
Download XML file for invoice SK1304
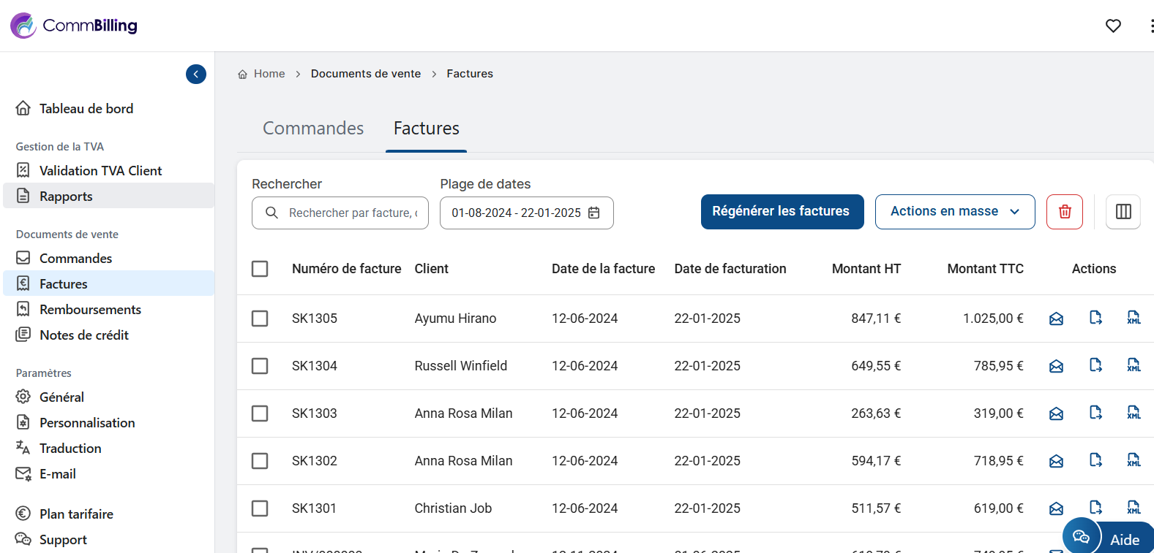click(1134, 365)
